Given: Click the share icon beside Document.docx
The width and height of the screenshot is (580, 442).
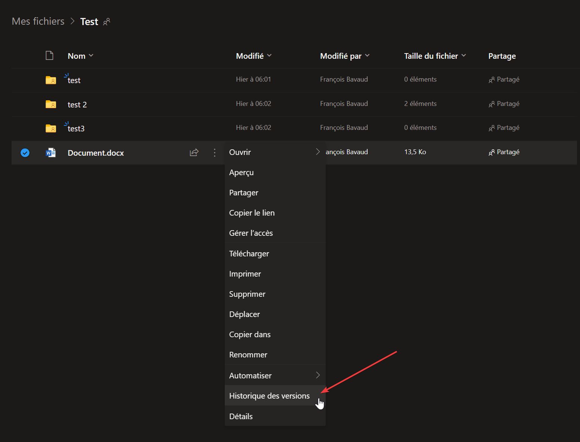Looking at the screenshot, I should point(194,152).
